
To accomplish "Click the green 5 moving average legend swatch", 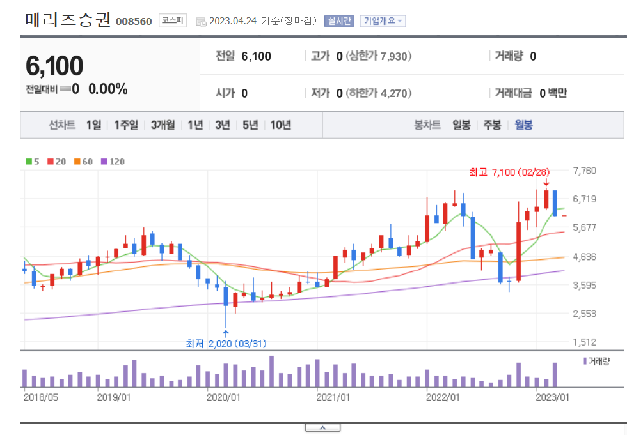I will click(29, 162).
